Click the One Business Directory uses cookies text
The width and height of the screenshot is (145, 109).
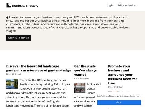point(113,96)
